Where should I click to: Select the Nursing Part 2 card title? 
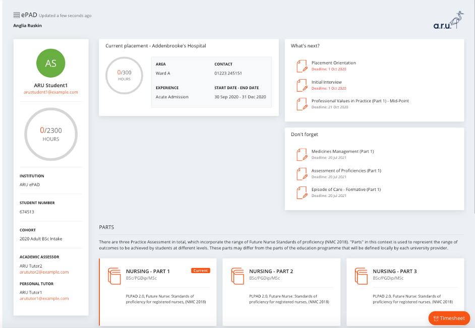(x=271, y=271)
